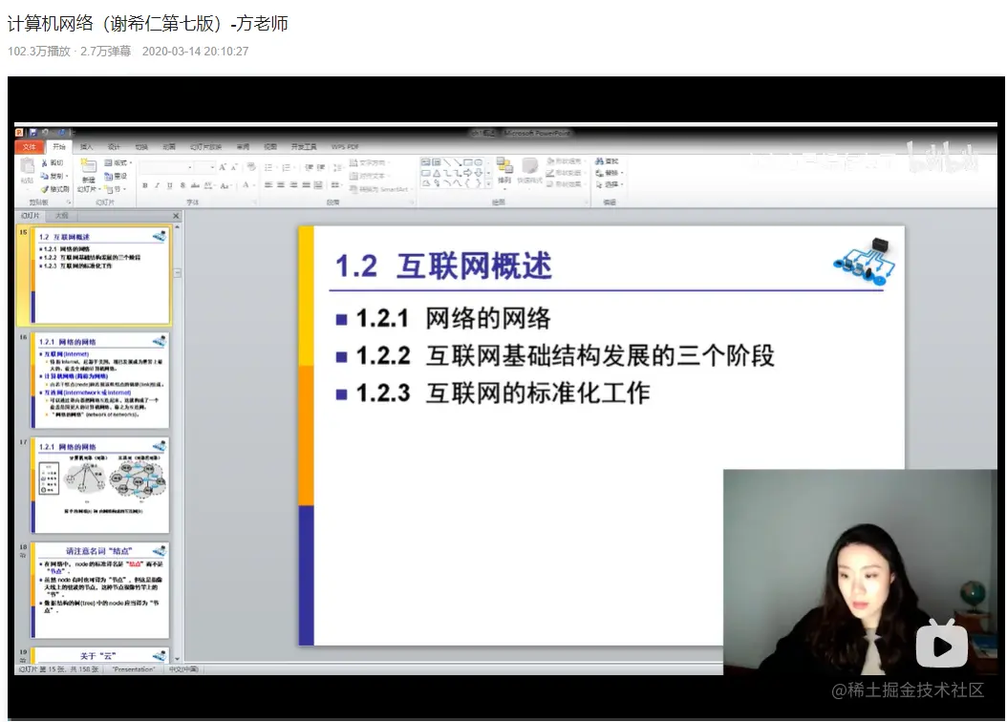Viewport: 1007px width, 722px height.
Task: Toggle Align Left paragraph alignment
Action: tap(268, 185)
